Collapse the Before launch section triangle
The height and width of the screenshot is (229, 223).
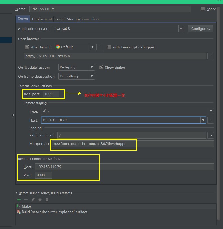(17, 193)
